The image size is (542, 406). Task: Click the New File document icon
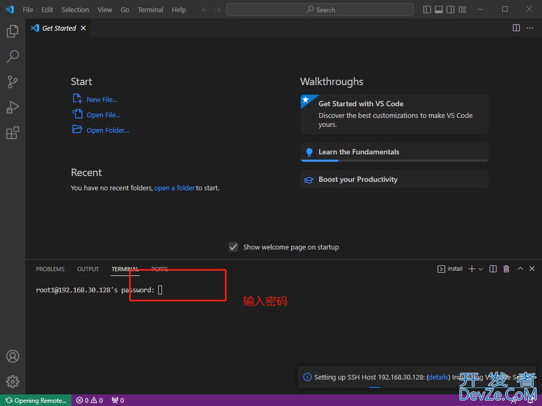pos(77,99)
